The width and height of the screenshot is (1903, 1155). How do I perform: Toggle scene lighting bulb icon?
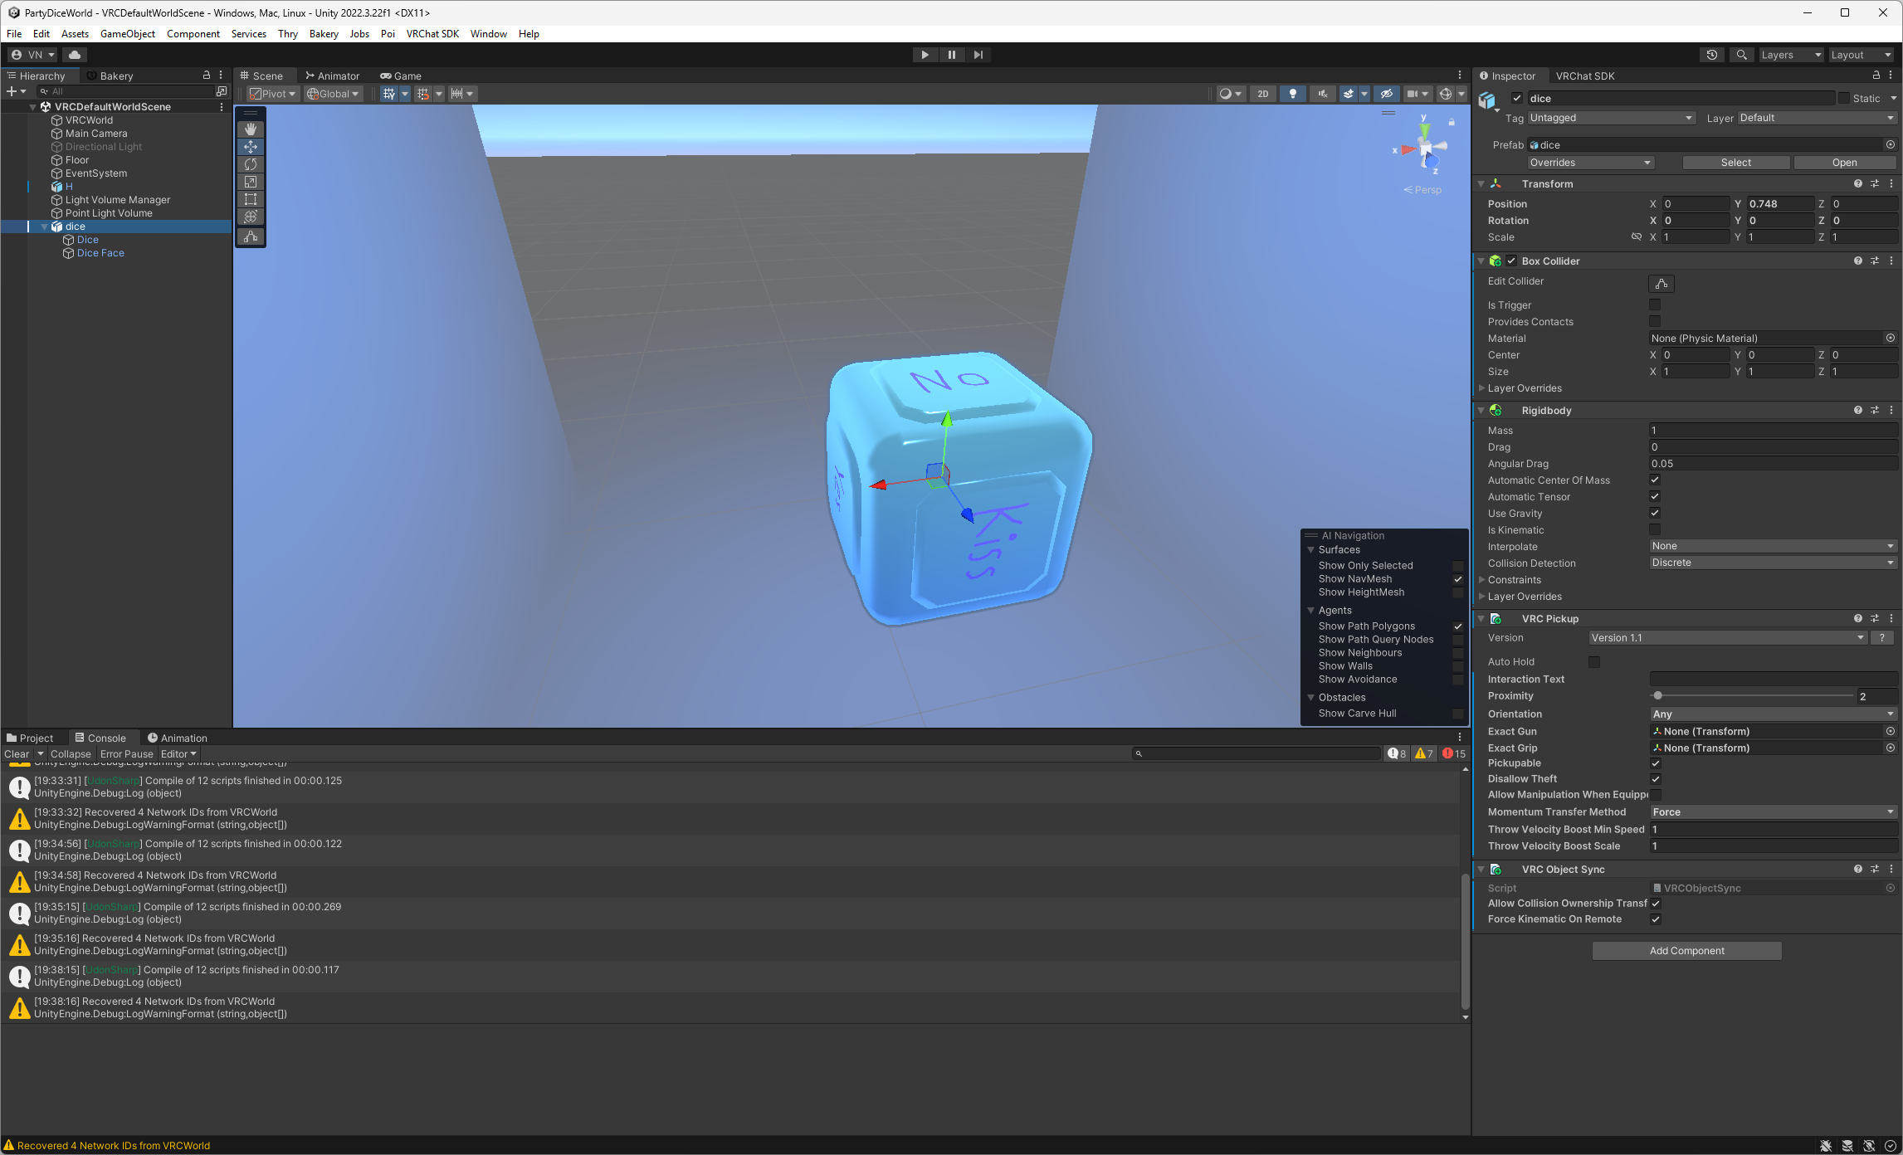(x=1292, y=94)
